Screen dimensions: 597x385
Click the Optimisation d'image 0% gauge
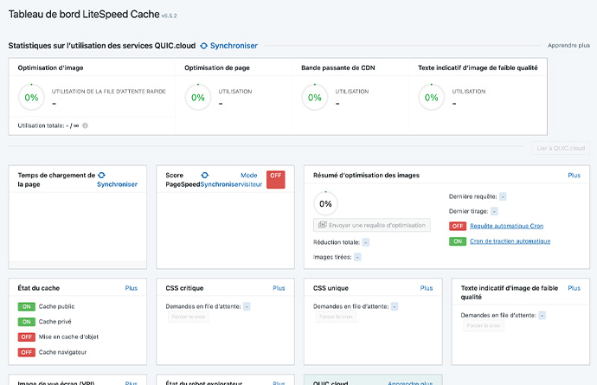31,97
